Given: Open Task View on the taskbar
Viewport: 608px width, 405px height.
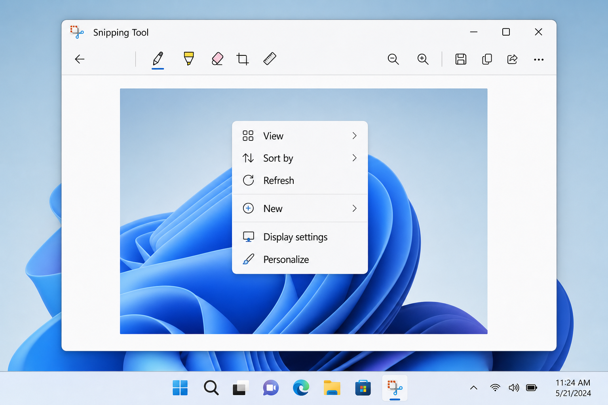Looking at the screenshot, I should [240, 388].
